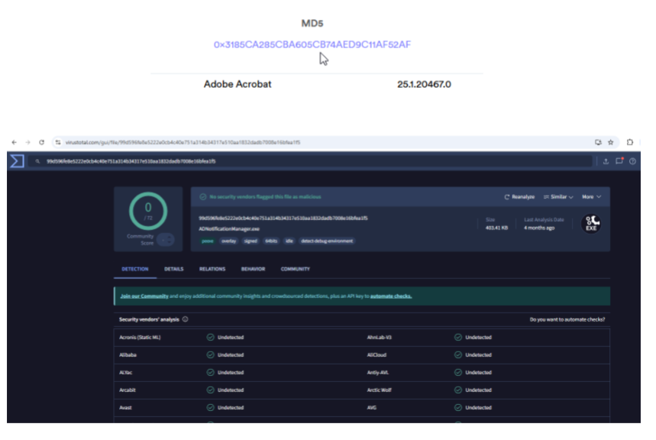656x440 pixels.
Task: Open the notifications flag icon
Action: click(x=619, y=160)
